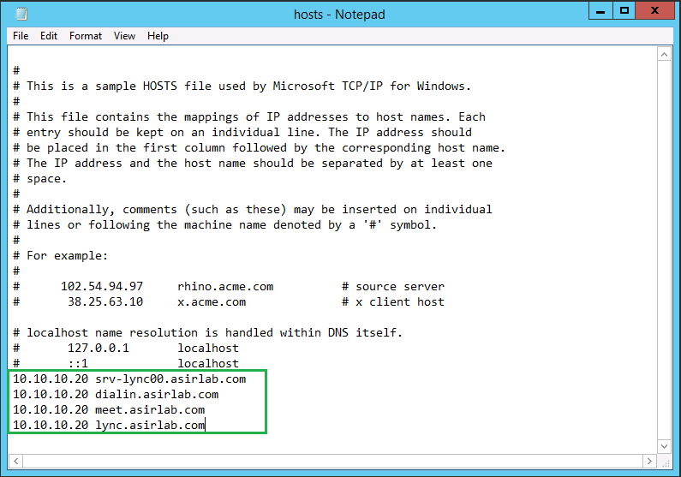Open the Format menu
The image size is (681, 477).
coord(86,36)
